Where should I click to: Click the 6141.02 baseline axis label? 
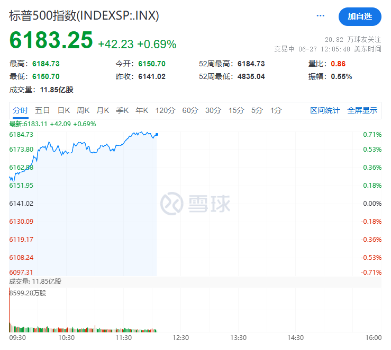click(21, 204)
